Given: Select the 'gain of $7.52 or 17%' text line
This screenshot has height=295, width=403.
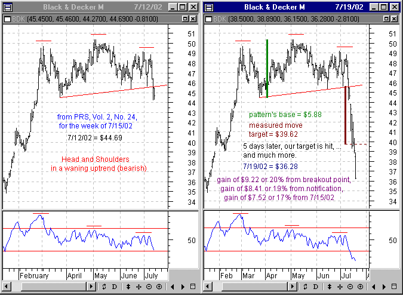Looking at the screenshot, I should [x=279, y=198].
